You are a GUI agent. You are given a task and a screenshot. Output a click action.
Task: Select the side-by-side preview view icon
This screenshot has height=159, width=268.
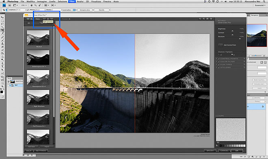coord(52,19)
